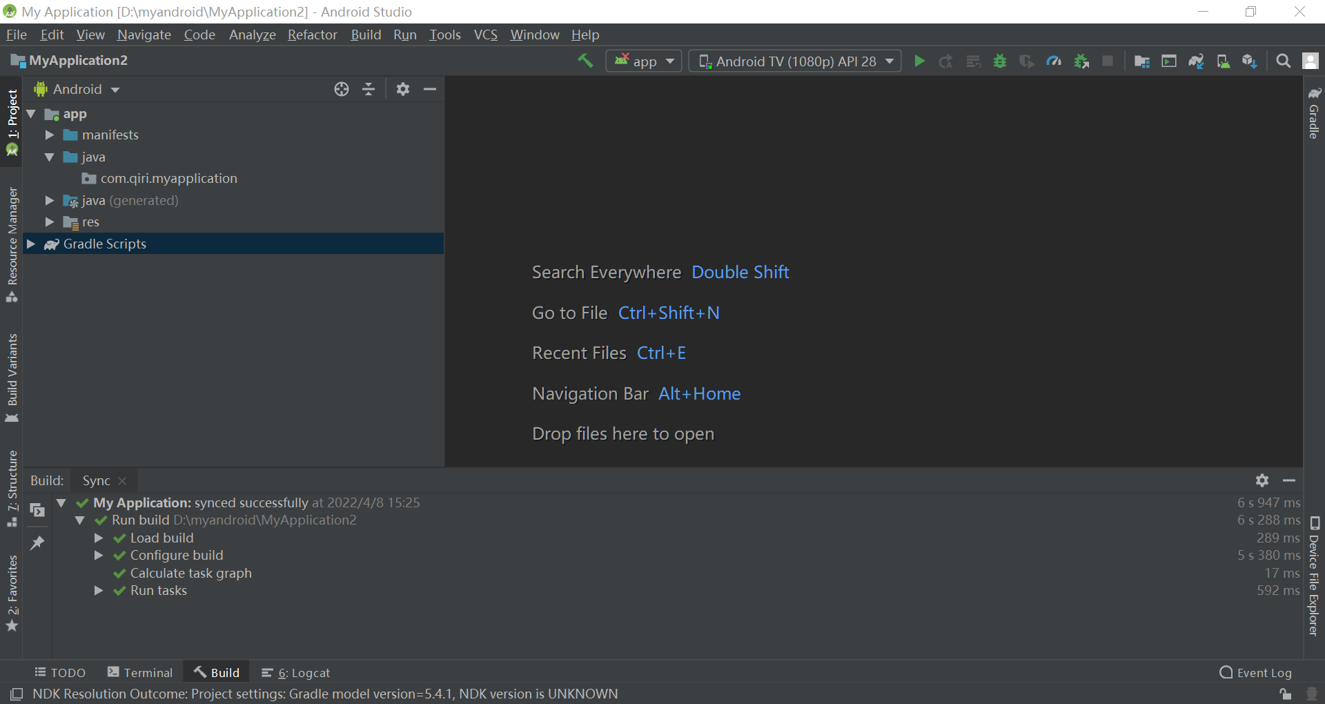
Task: Open AVD Manager icon
Action: (1223, 61)
